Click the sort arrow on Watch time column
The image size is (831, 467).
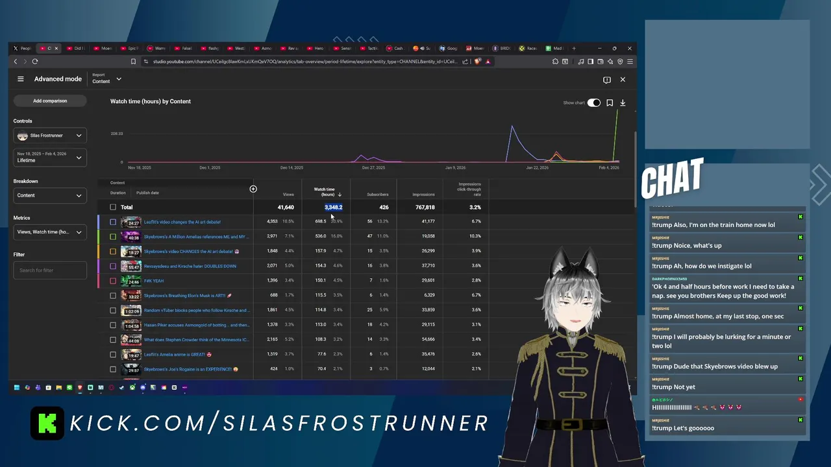[x=340, y=195]
